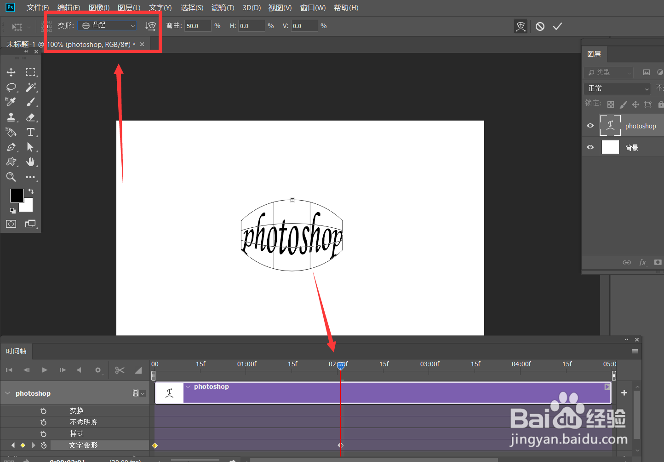Viewport: 664px width, 462px height.
Task: Click the link layers icon
Action: click(x=627, y=262)
